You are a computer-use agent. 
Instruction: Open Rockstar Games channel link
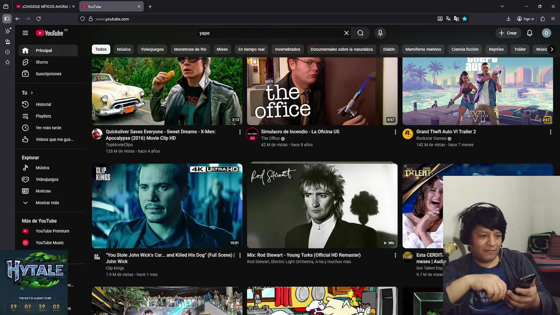[431, 138]
